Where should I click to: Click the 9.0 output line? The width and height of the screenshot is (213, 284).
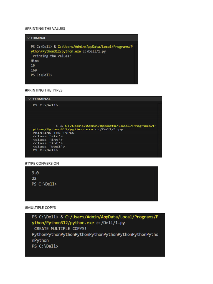pos(35,173)
